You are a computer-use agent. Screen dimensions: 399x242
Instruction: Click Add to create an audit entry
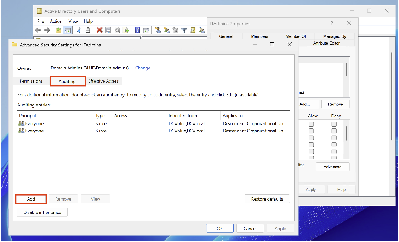[31, 199]
